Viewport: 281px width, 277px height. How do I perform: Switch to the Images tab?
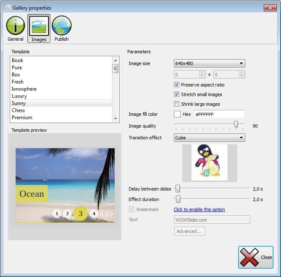point(39,29)
